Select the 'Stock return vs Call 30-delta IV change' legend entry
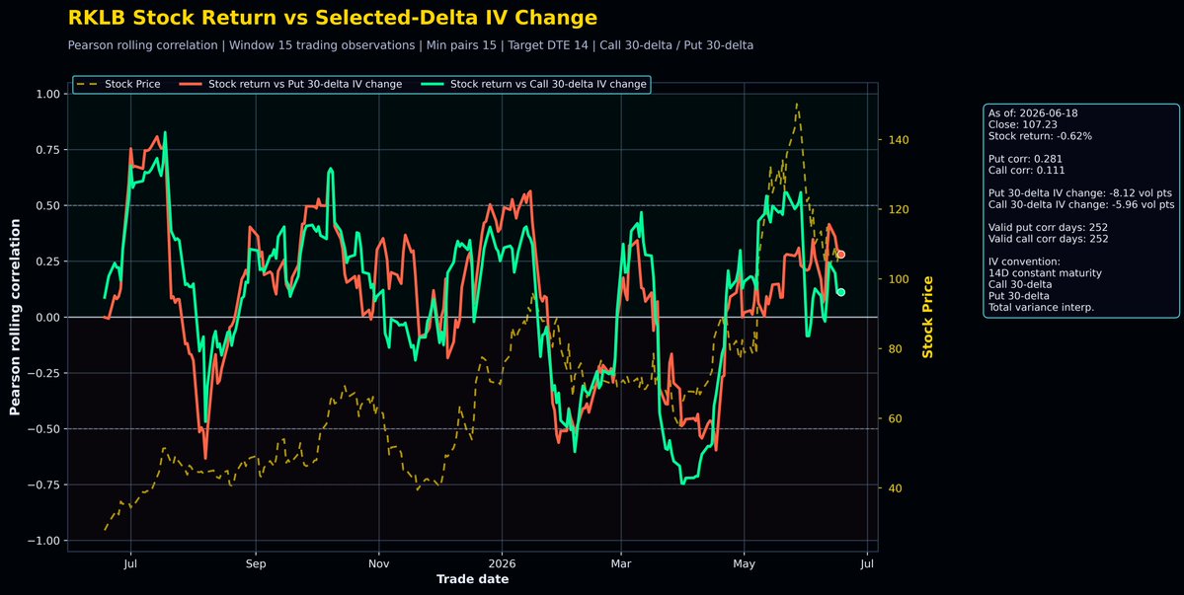Viewport: 1184px width, 595px height. (533, 85)
